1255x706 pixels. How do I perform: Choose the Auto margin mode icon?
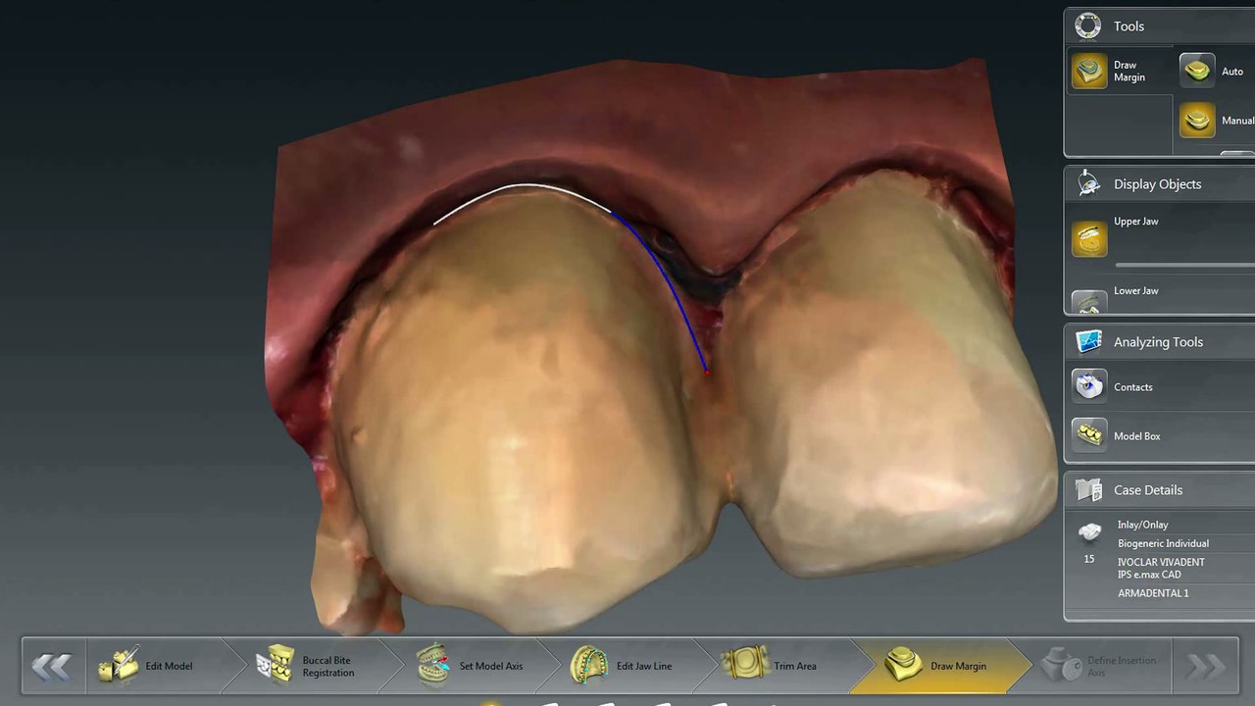pyautogui.click(x=1197, y=71)
